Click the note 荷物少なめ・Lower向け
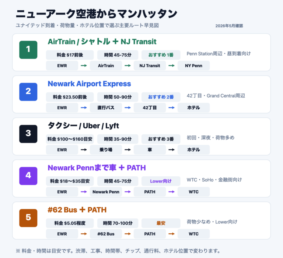The height and width of the screenshot is (258, 283). pyautogui.click(x=212, y=222)
